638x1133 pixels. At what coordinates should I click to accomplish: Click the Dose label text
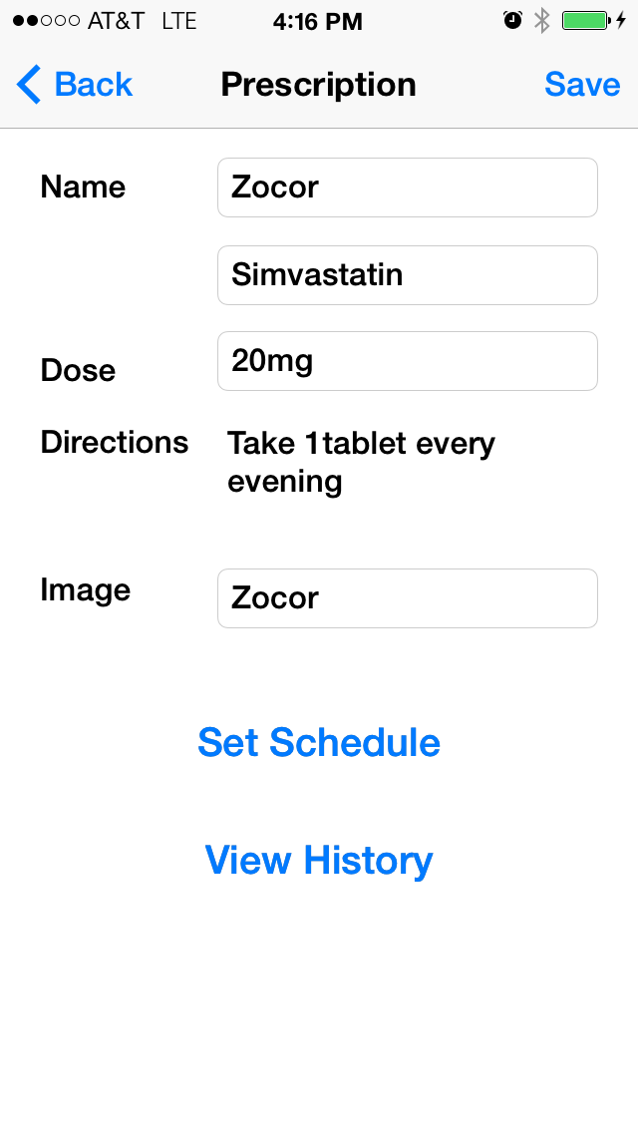pos(78,370)
